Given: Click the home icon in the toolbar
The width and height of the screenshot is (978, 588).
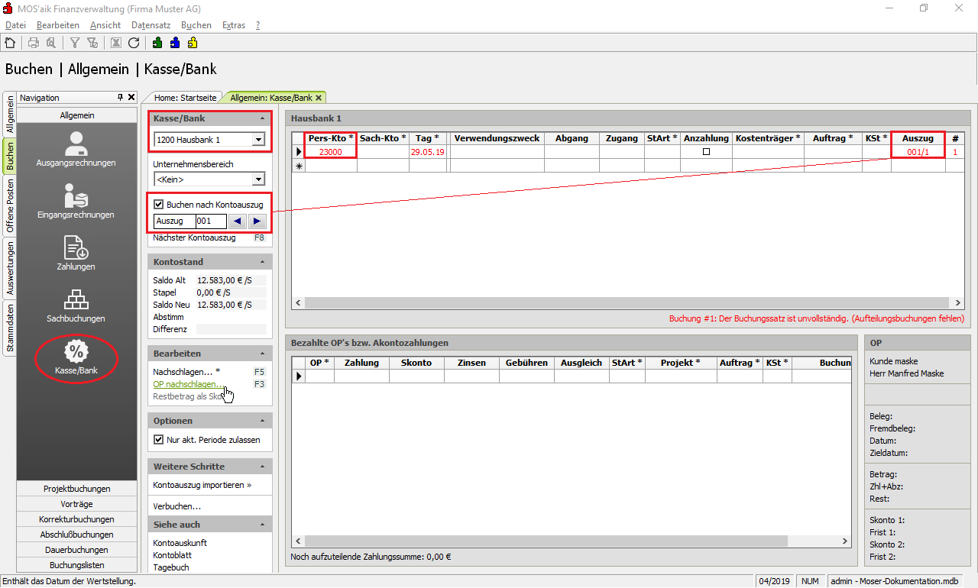Looking at the screenshot, I should point(10,43).
